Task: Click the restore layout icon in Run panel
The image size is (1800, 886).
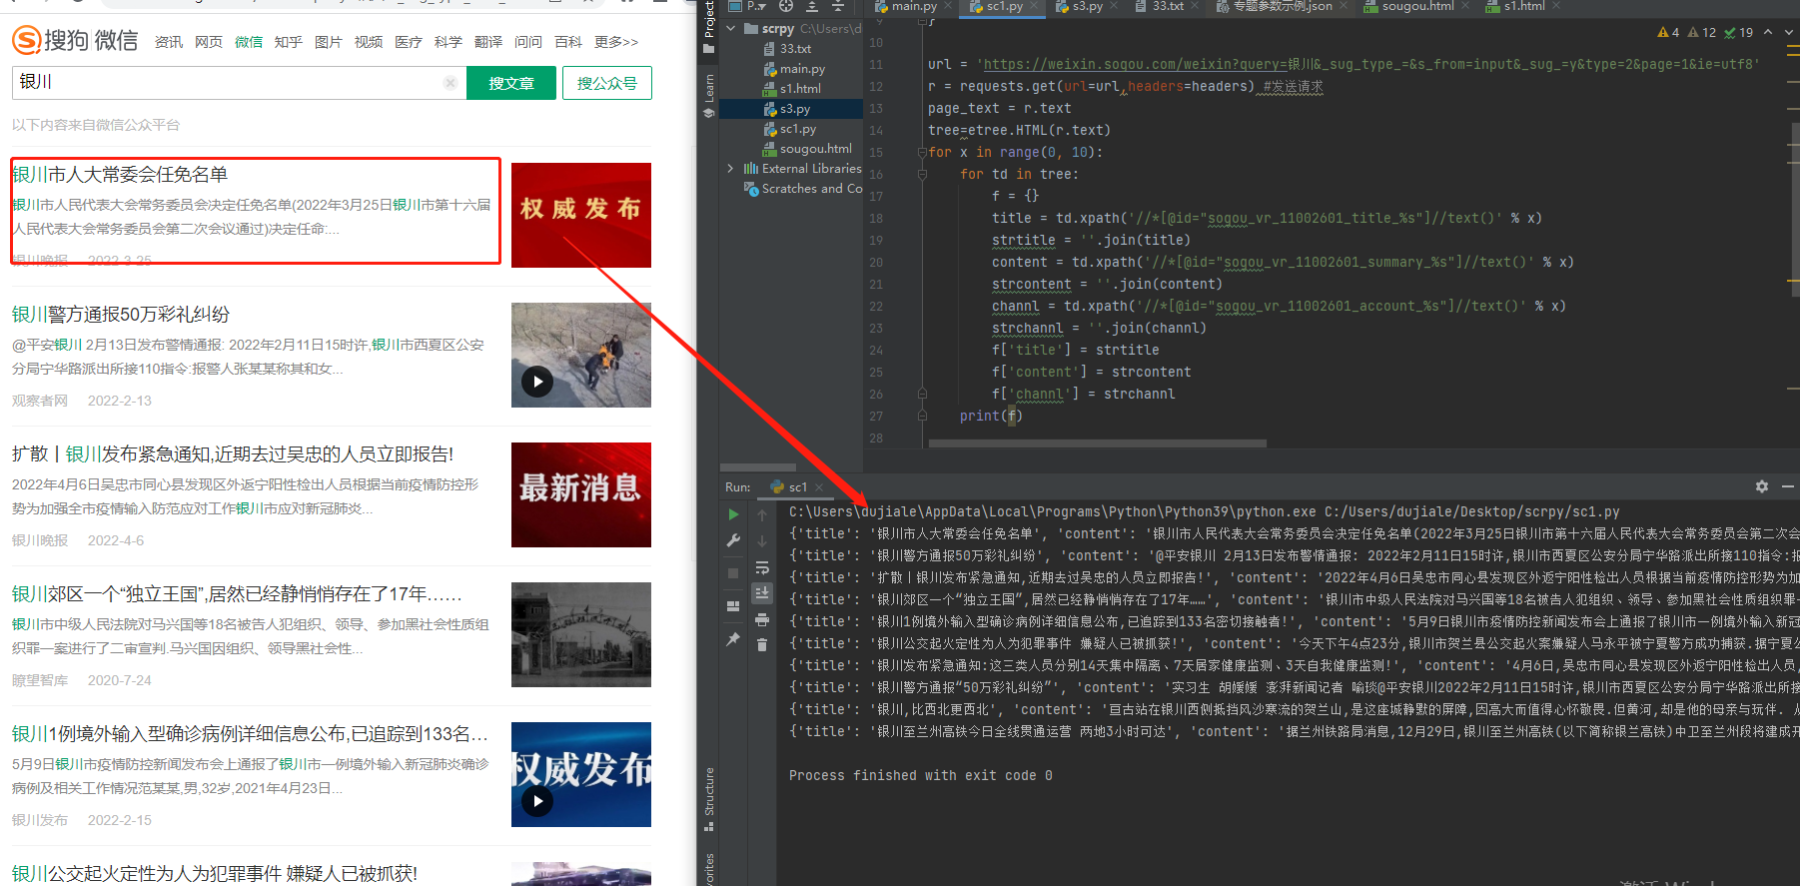Action: coord(733,605)
